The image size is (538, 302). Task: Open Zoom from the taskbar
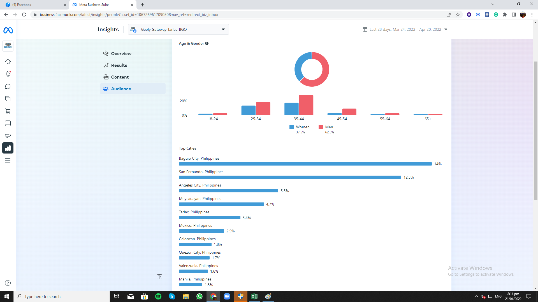[x=227, y=296]
